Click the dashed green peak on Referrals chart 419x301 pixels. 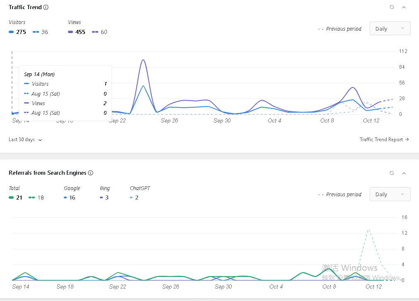coord(369,229)
